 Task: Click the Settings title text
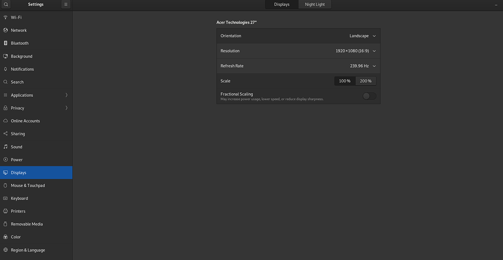(36, 4)
